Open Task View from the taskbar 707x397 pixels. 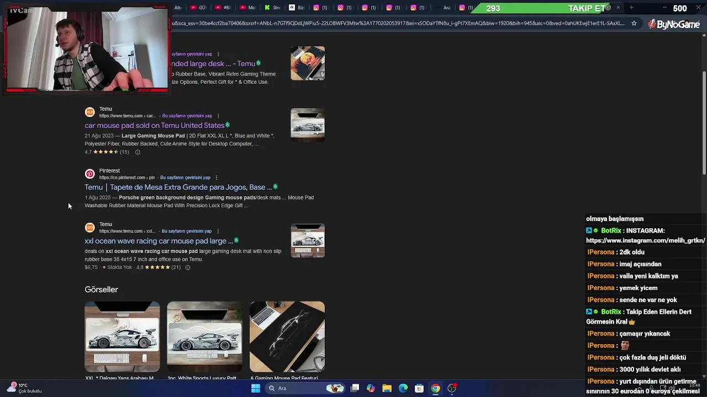[355, 388]
